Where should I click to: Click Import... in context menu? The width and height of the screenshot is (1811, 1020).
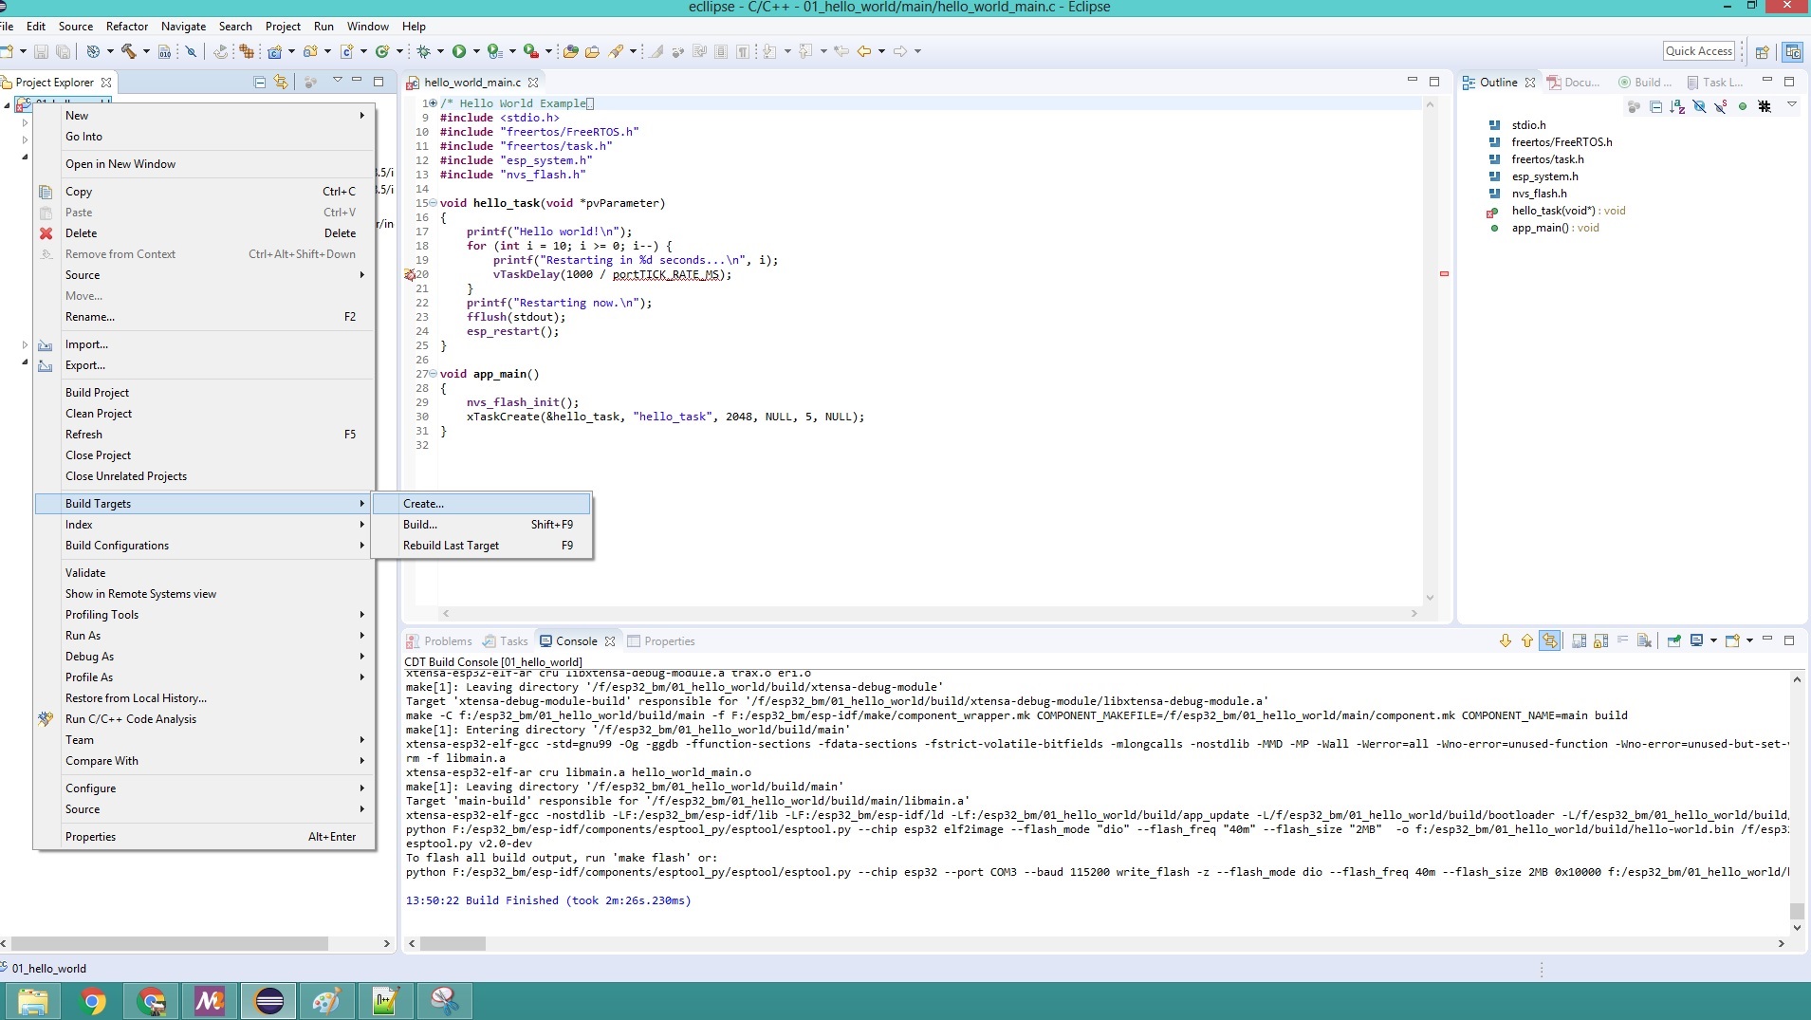205,344
